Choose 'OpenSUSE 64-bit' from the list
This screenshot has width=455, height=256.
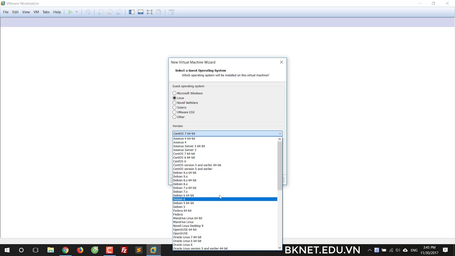225,230
